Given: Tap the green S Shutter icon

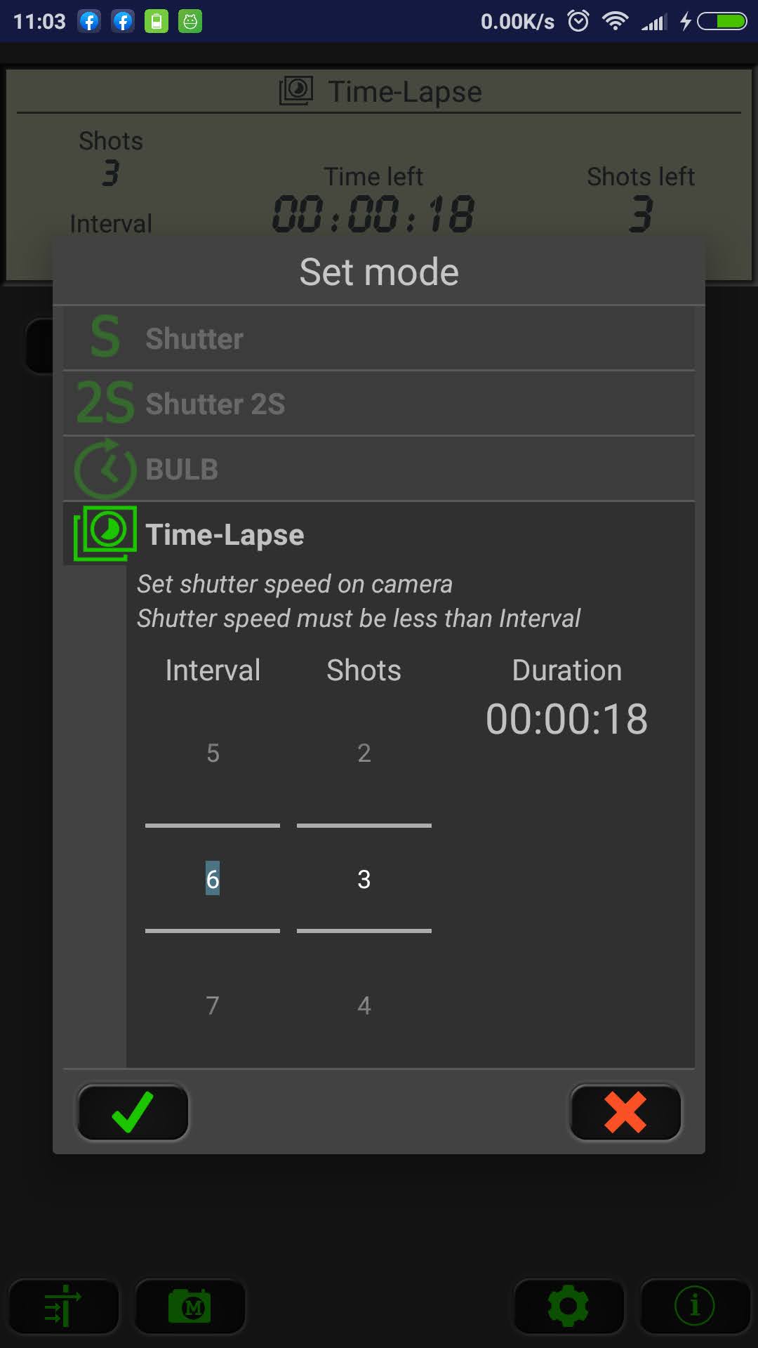Looking at the screenshot, I should click(x=105, y=337).
